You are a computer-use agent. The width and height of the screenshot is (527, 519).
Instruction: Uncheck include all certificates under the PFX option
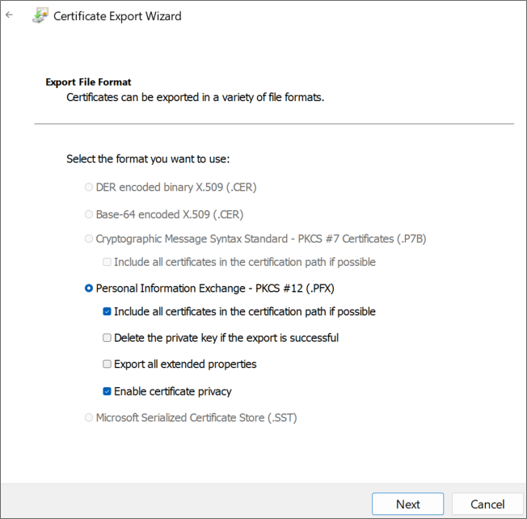point(107,312)
